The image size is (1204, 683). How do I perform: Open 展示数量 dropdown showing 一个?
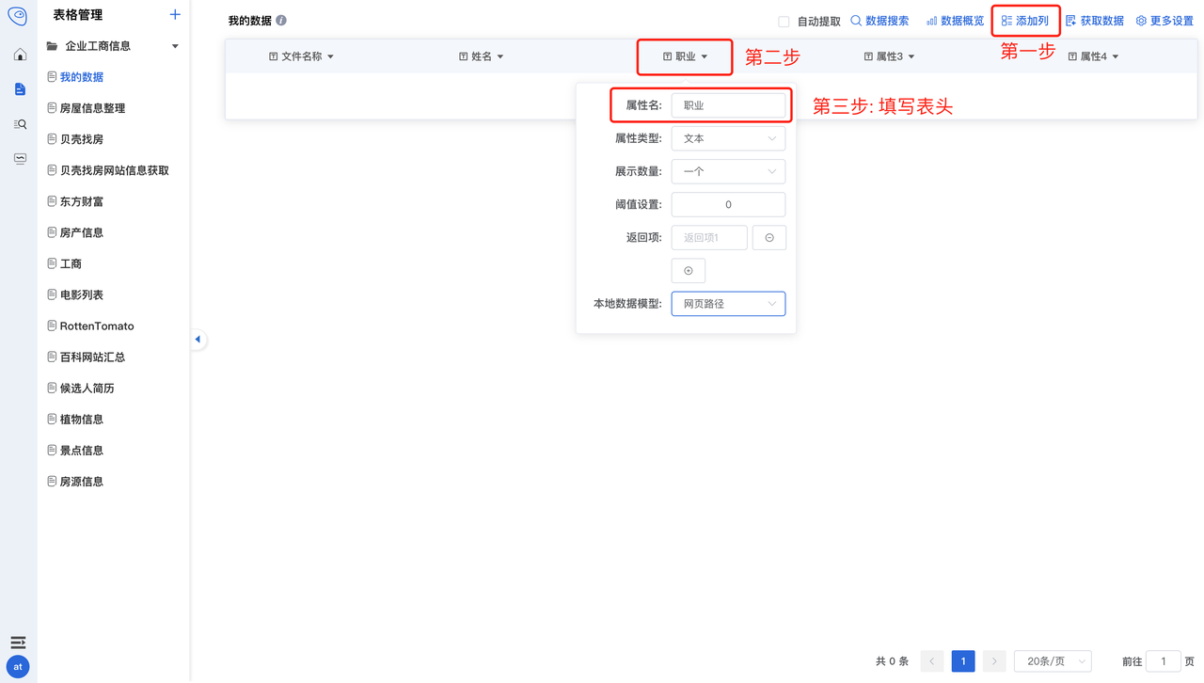tap(728, 171)
